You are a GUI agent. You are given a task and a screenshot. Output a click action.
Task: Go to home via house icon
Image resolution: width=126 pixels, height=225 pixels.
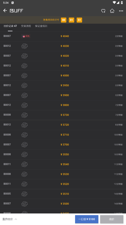tap(112, 11)
